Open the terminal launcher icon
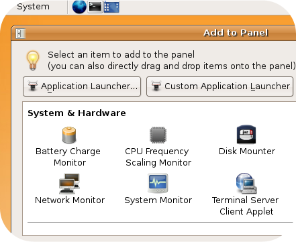 pyautogui.click(x=95, y=7)
